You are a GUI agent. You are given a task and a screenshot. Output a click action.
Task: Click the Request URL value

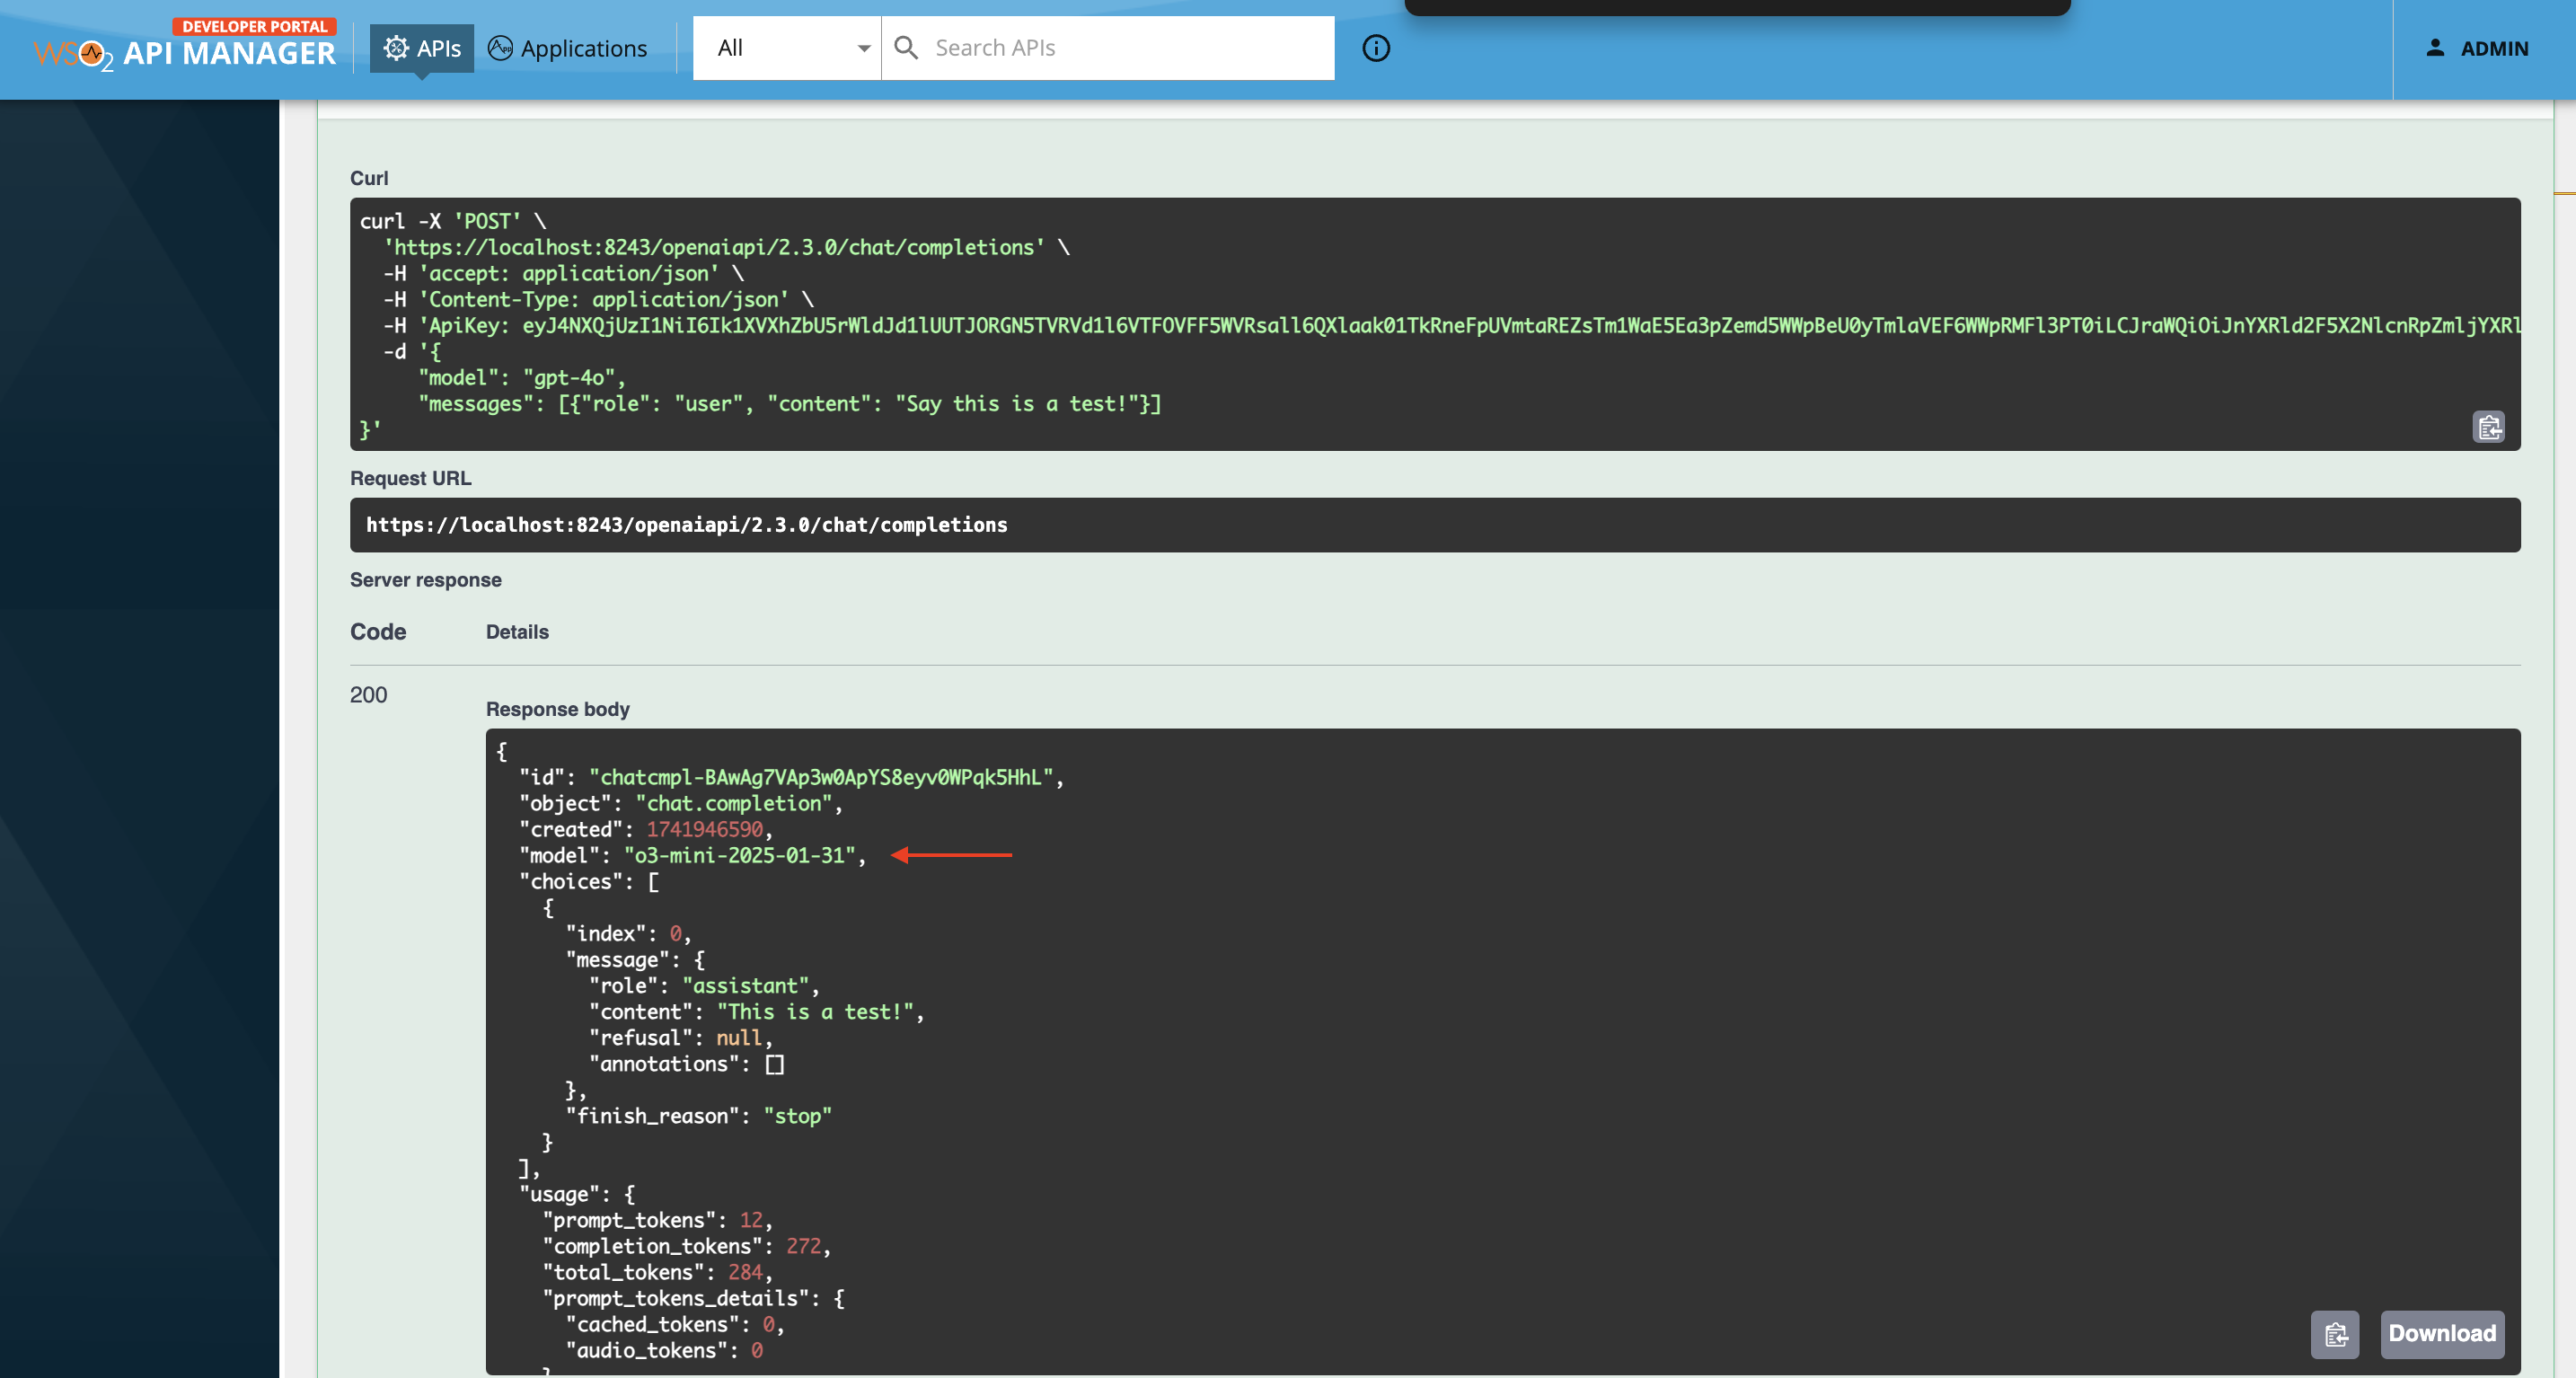click(687, 525)
